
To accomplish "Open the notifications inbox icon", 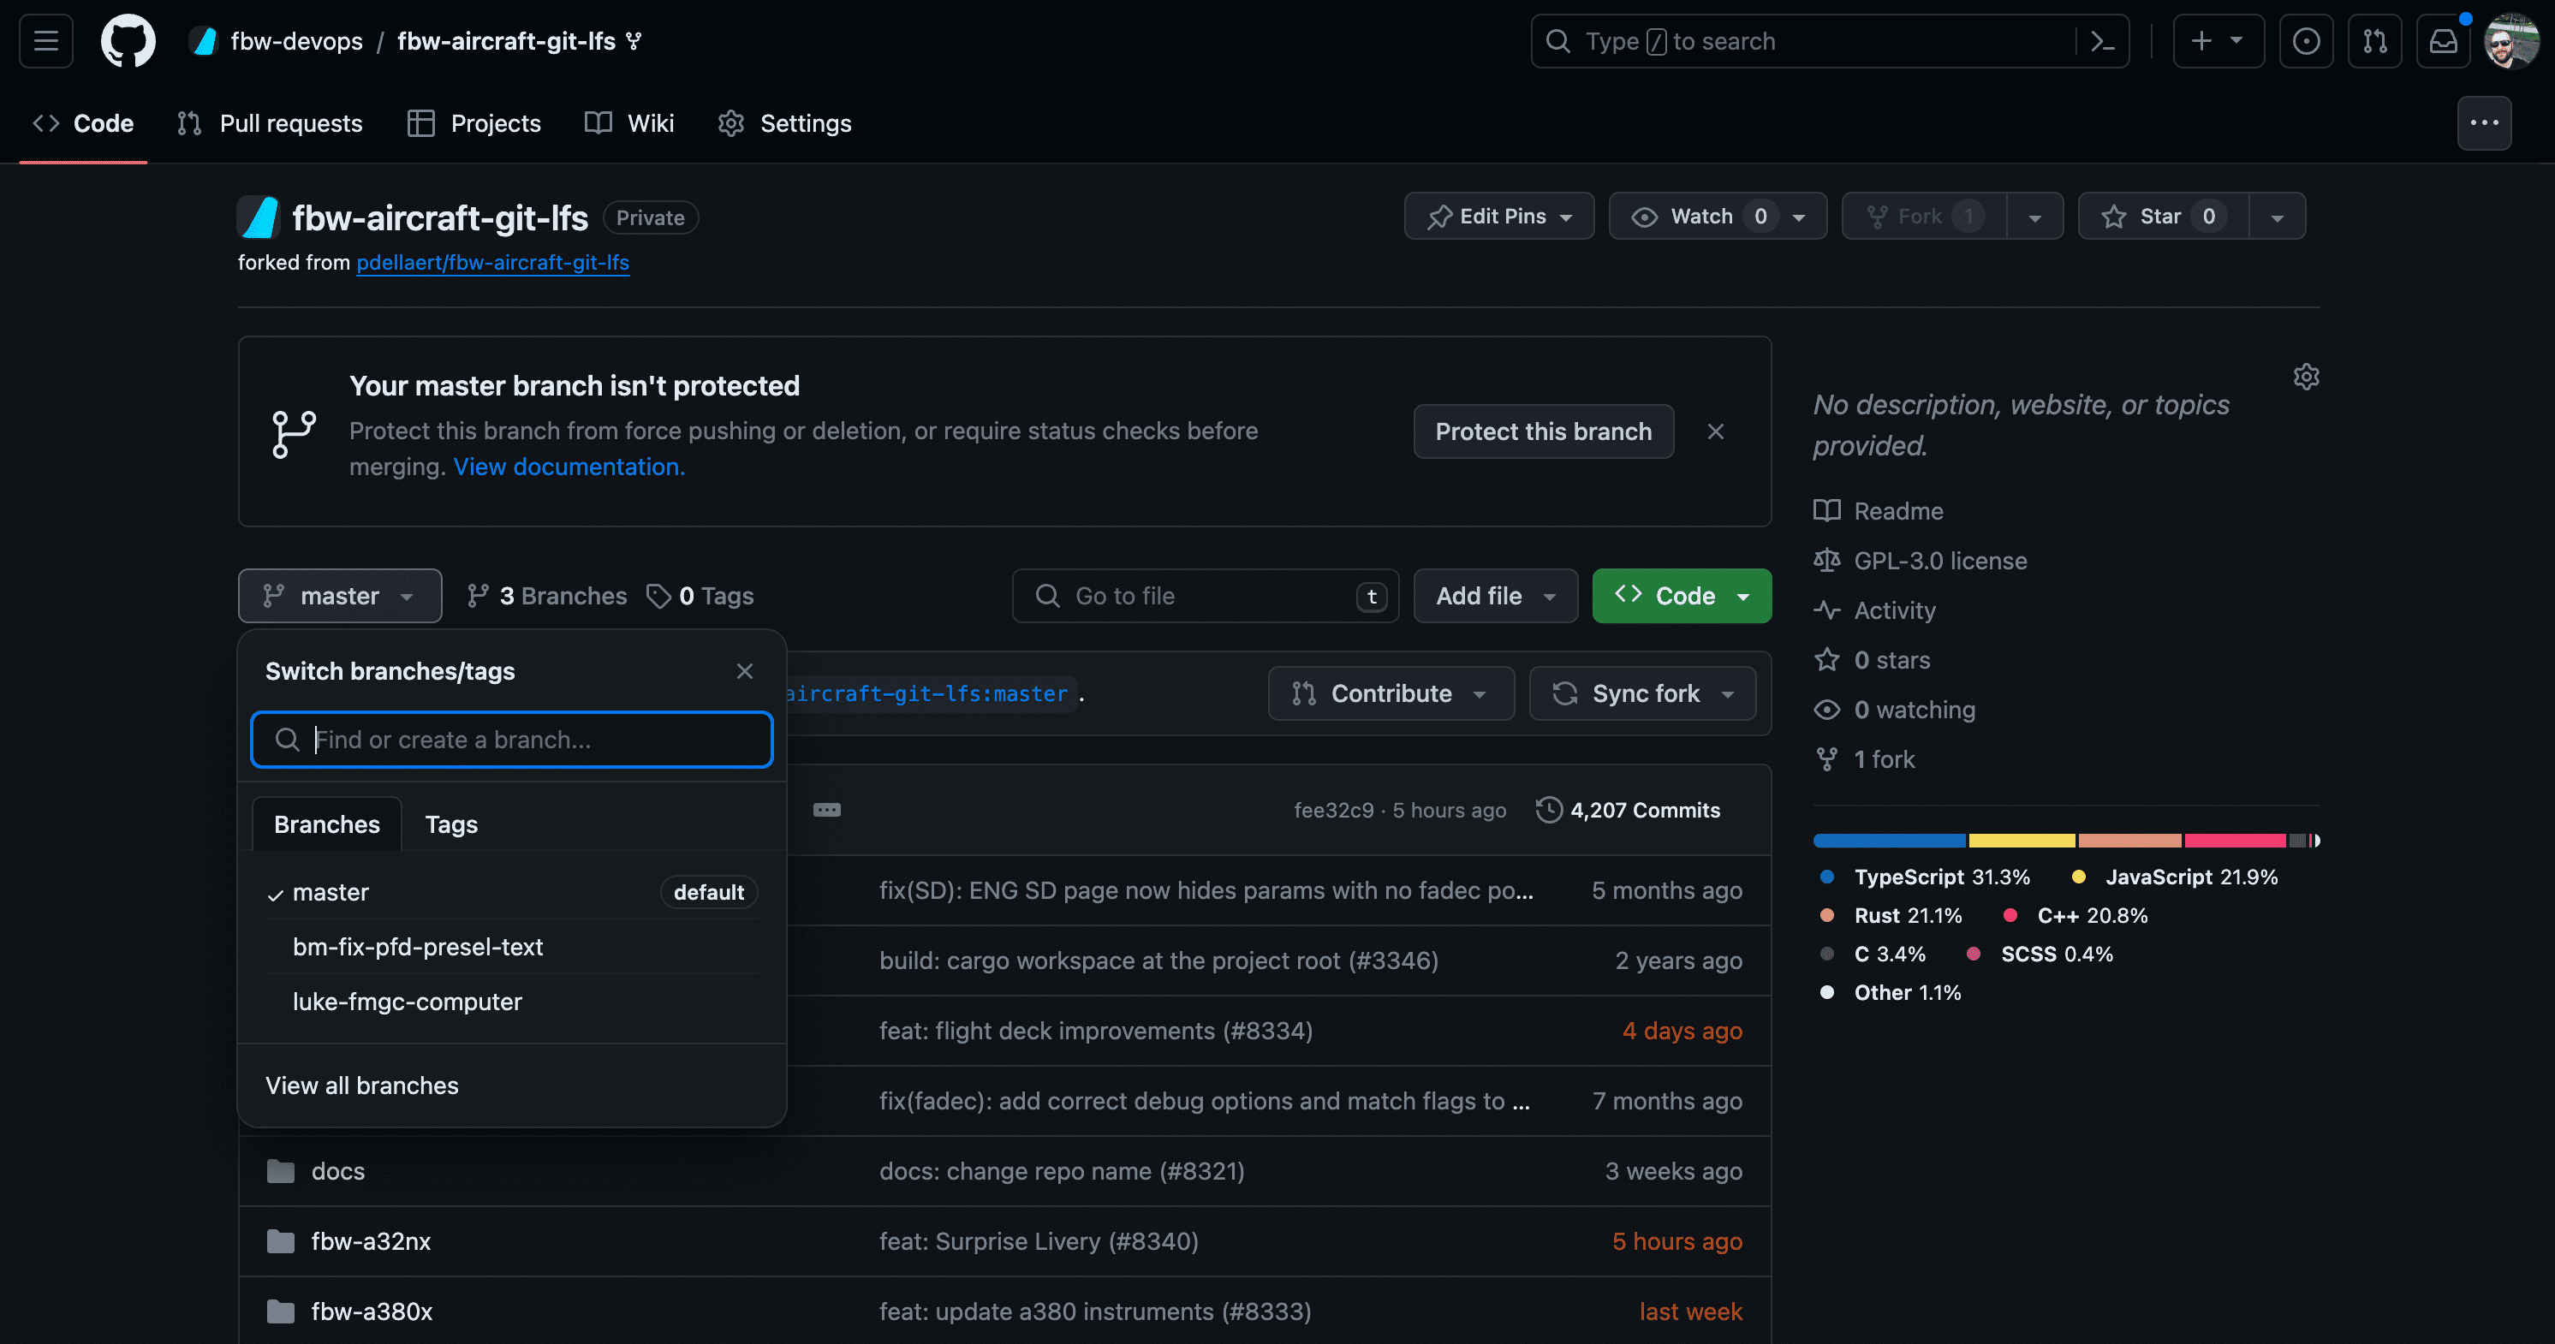I will click(2443, 41).
